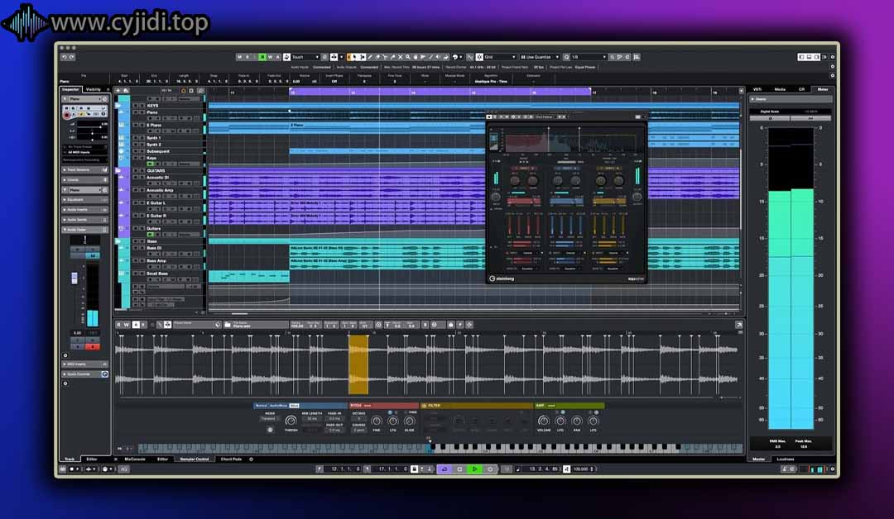Expand the Chords inspector section
The height and width of the screenshot is (519, 894).
pos(84,180)
